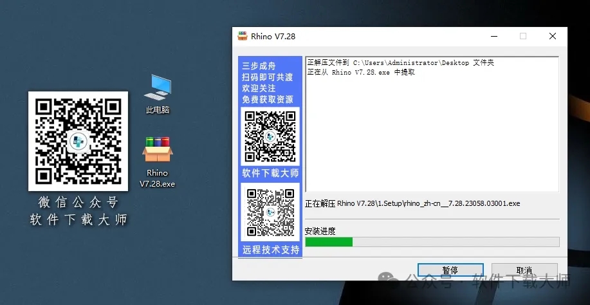Click the log line 正解压文件到 C:\Users\Administrator\Desktop
The height and width of the screenshot is (305, 590).
pyautogui.click(x=400, y=63)
